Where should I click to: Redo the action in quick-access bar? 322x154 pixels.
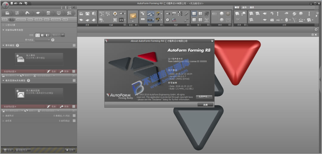[x=21, y=3]
